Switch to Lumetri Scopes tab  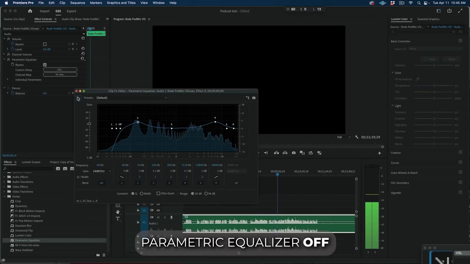(x=31, y=162)
